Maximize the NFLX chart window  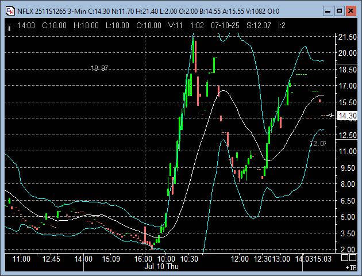point(339,11)
